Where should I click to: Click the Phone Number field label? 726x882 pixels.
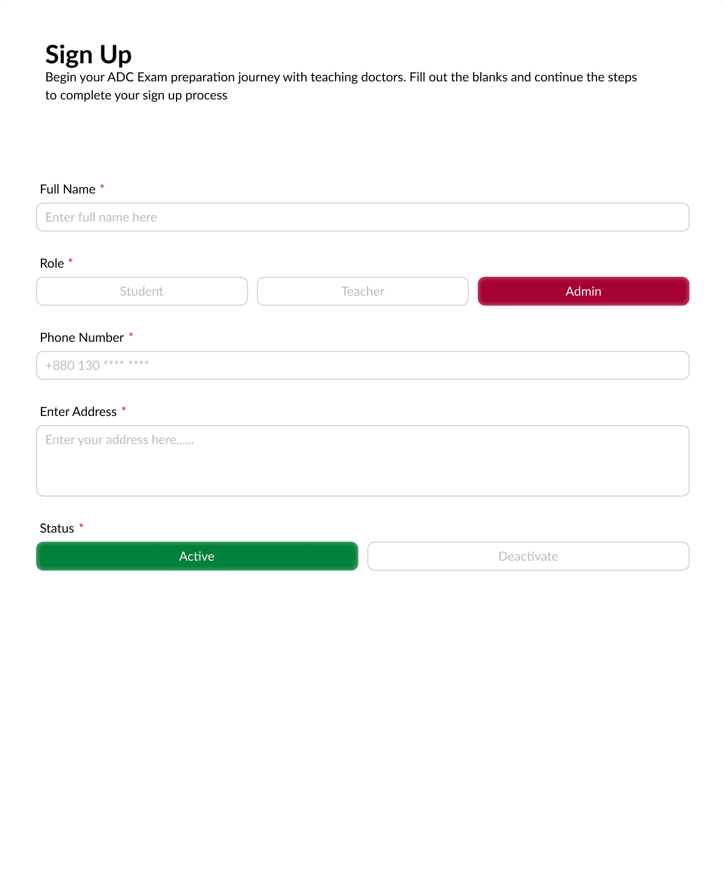82,338
